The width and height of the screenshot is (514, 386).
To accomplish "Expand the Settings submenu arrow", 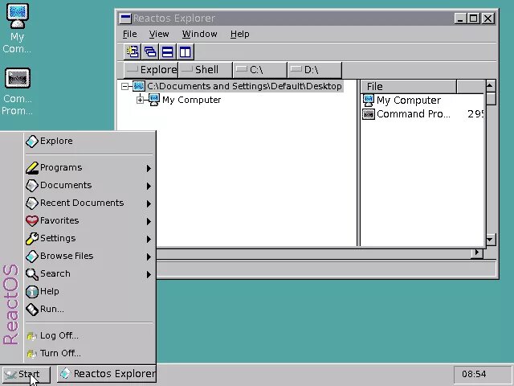I will pos(149,240).
